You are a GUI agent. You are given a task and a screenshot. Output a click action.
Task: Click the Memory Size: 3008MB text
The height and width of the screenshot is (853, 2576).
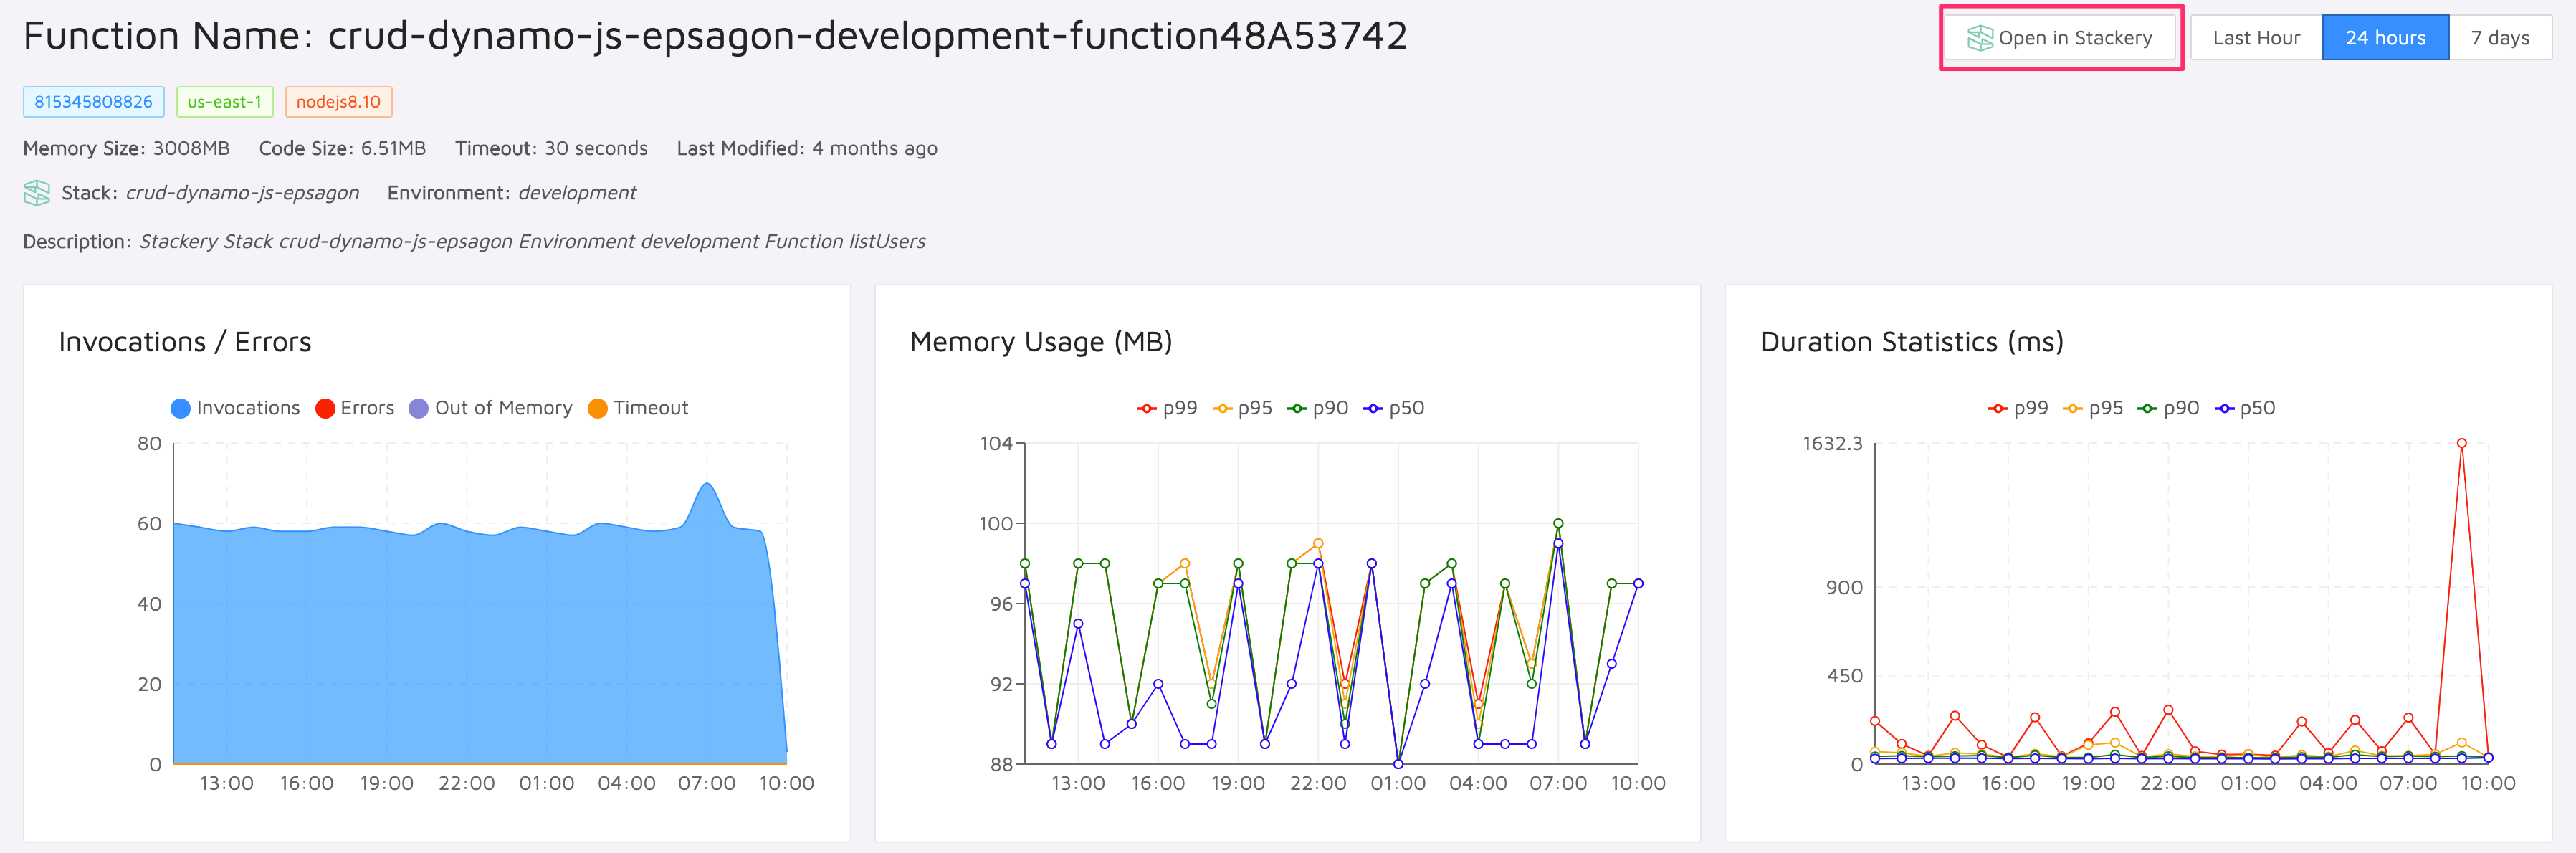pyautogui.click(x=126, y=148)
